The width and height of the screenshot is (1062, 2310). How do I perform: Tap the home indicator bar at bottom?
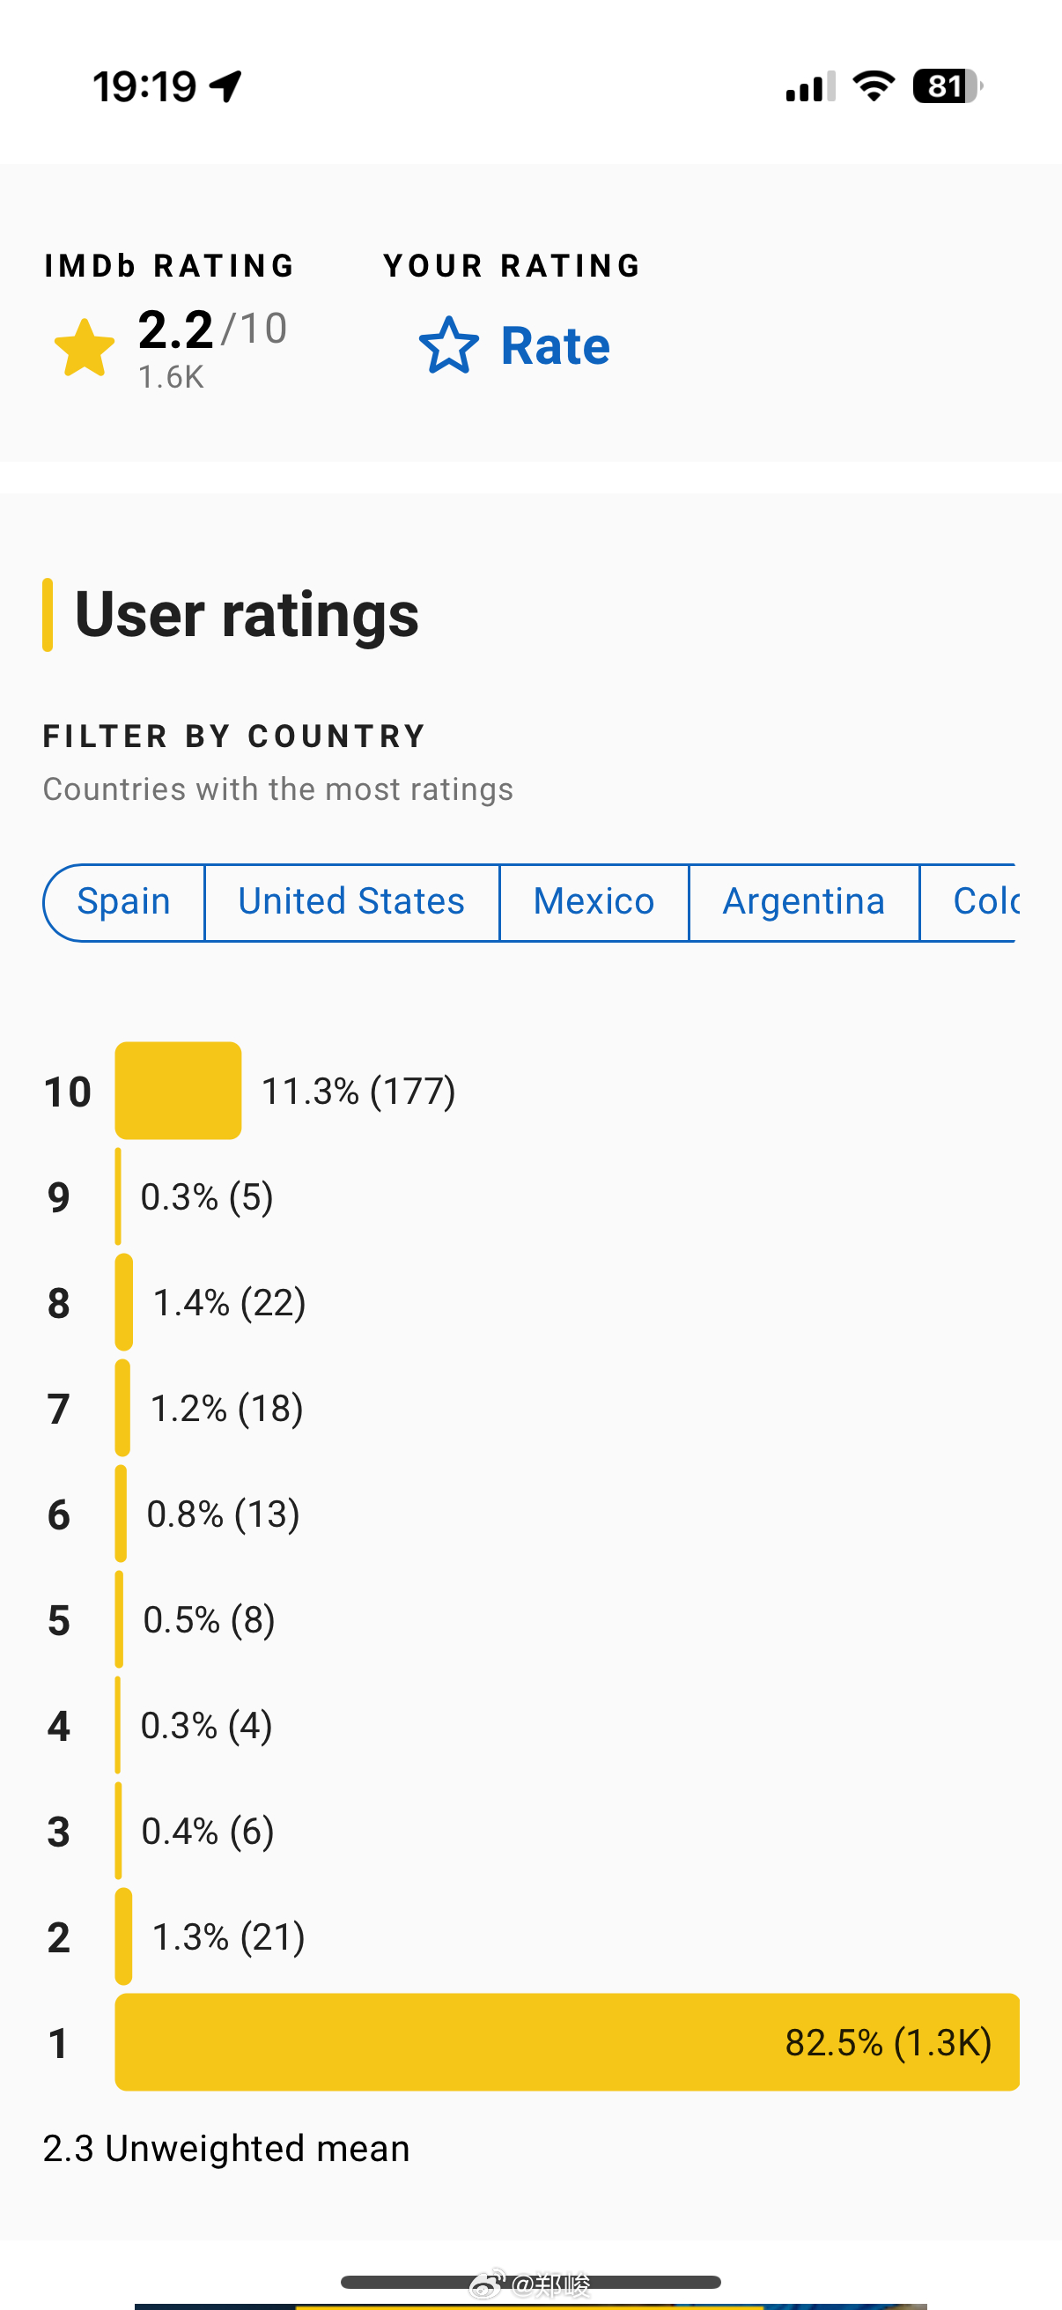(530, 2282)
